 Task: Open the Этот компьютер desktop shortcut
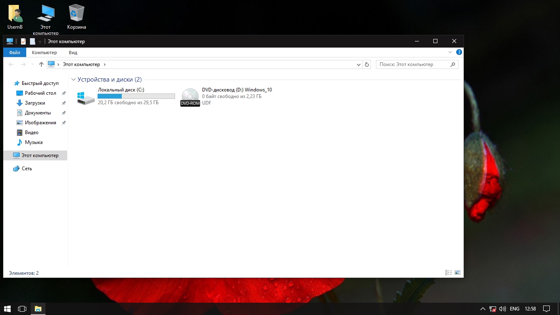(46, 20)
